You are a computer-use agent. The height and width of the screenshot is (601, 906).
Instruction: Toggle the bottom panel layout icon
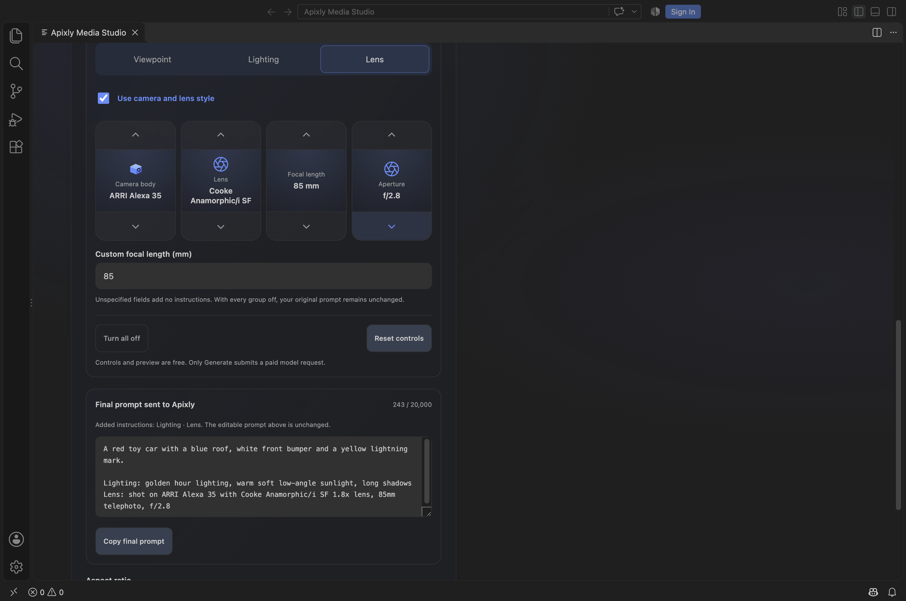[x=875, y=12]
